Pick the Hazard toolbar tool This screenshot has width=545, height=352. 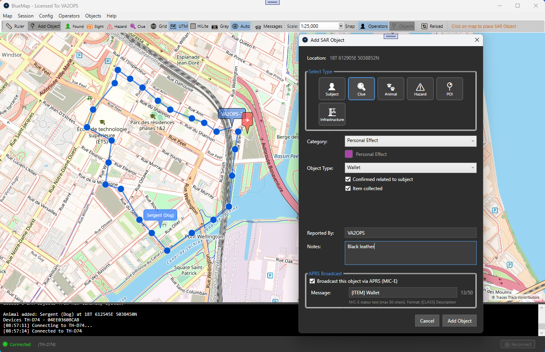[117, 26]
